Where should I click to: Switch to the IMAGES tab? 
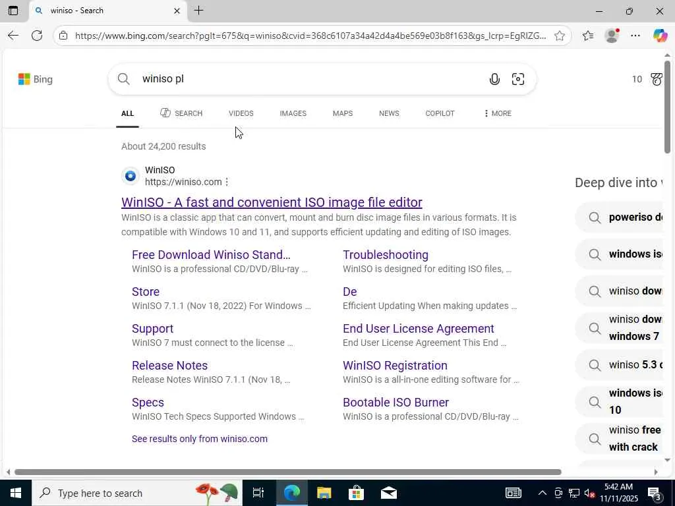(x=293, y=113)
